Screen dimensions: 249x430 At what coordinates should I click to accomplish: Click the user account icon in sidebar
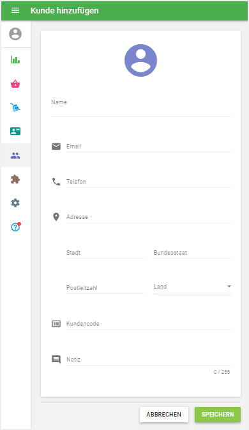click(15, 34)
